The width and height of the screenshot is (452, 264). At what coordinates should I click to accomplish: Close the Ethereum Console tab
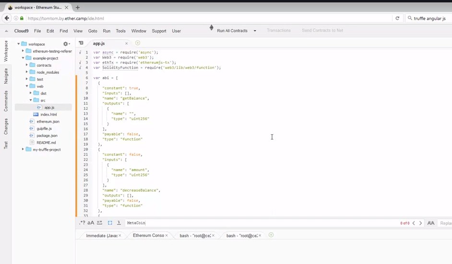(167, 236)
